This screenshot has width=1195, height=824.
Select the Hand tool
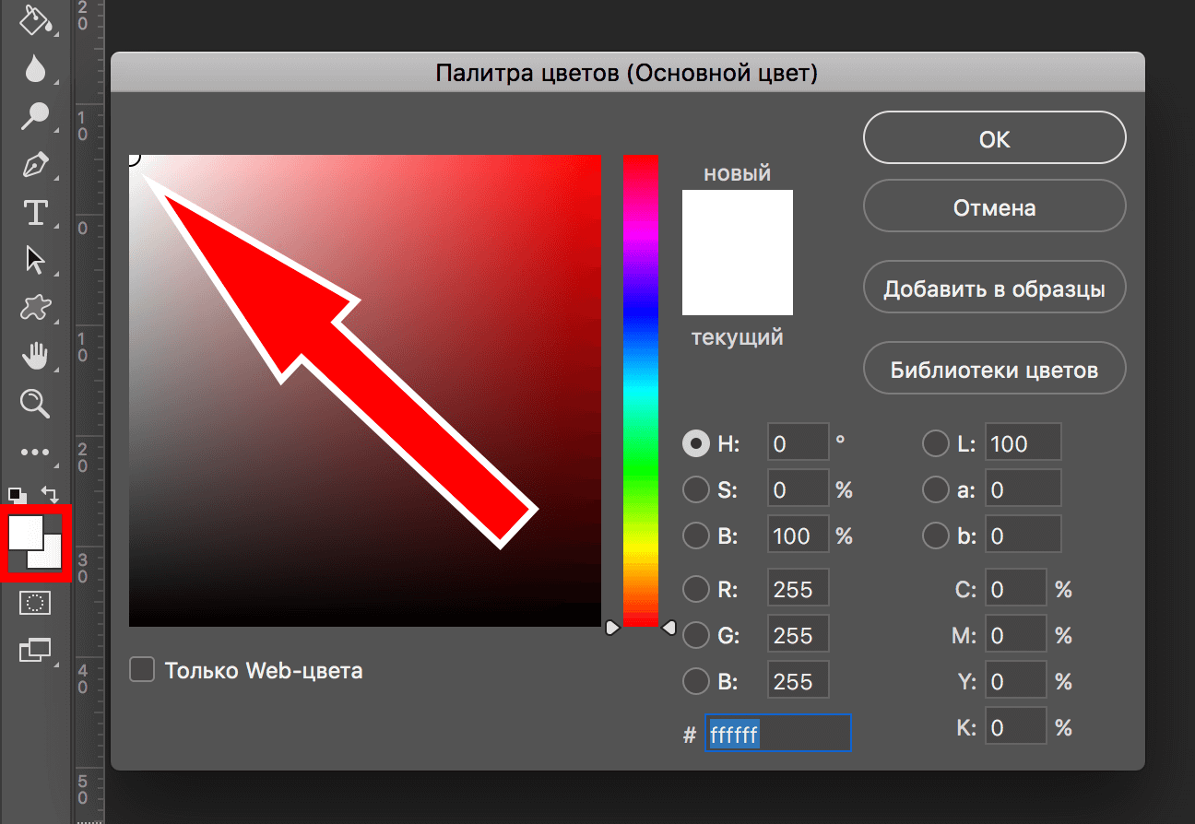(x=34, y=355)
